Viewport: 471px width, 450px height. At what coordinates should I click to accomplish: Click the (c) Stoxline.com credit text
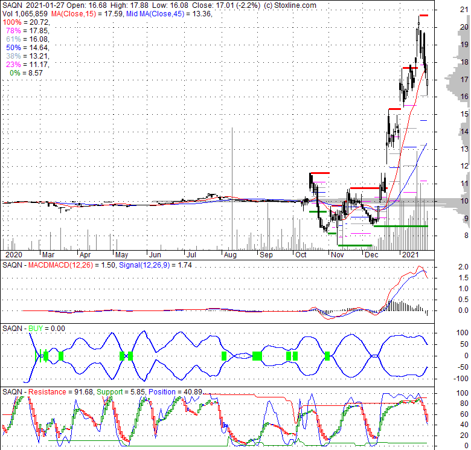(290, 5)
